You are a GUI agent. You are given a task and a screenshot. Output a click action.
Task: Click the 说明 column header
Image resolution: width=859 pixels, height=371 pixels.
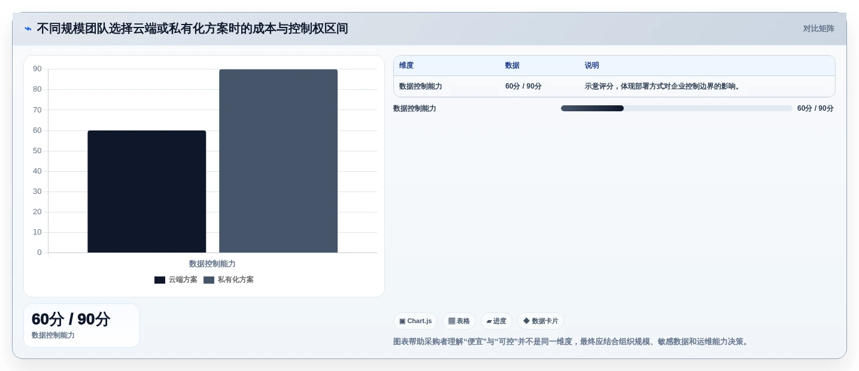592,66
